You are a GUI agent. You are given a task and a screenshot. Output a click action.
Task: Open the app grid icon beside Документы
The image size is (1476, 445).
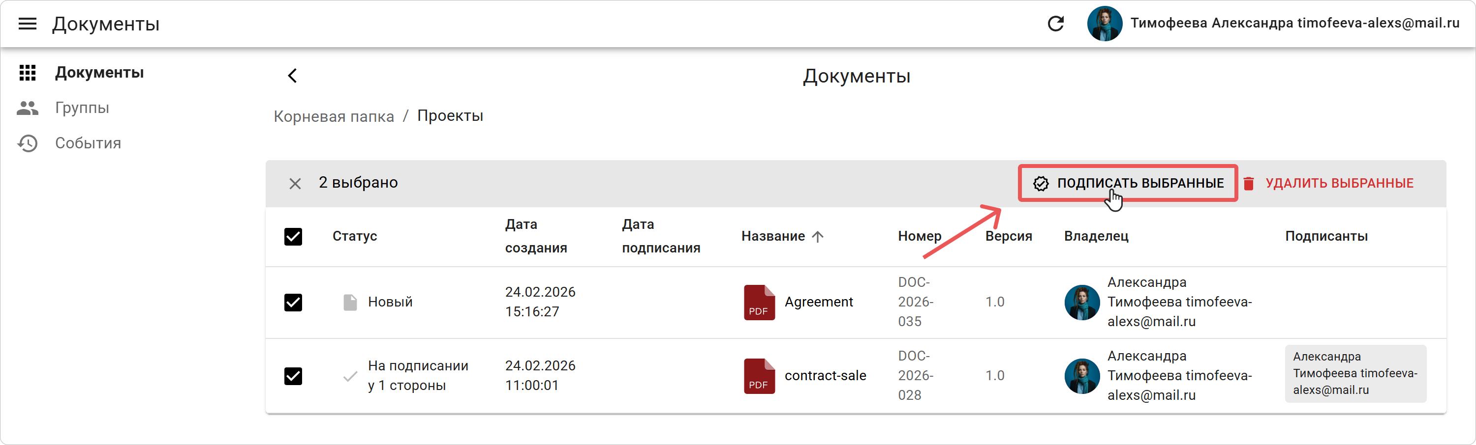pos(27,73)
